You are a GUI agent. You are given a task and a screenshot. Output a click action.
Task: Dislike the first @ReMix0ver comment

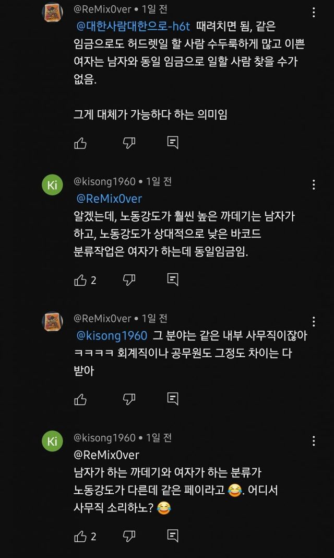pyautogui.click(x=129, y=143)
